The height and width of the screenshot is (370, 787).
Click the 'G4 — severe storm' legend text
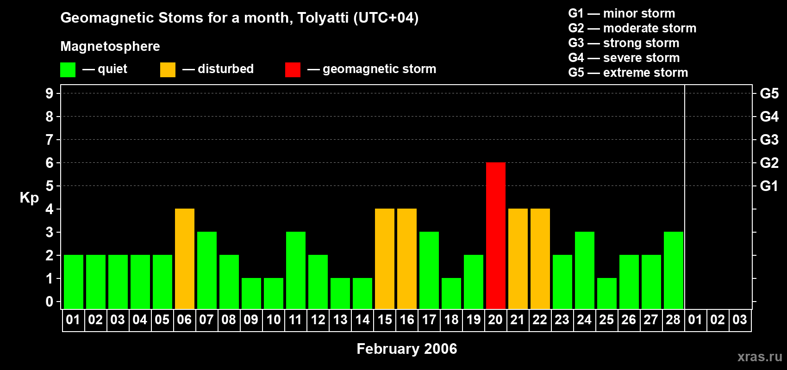click(x=624, y=58)
